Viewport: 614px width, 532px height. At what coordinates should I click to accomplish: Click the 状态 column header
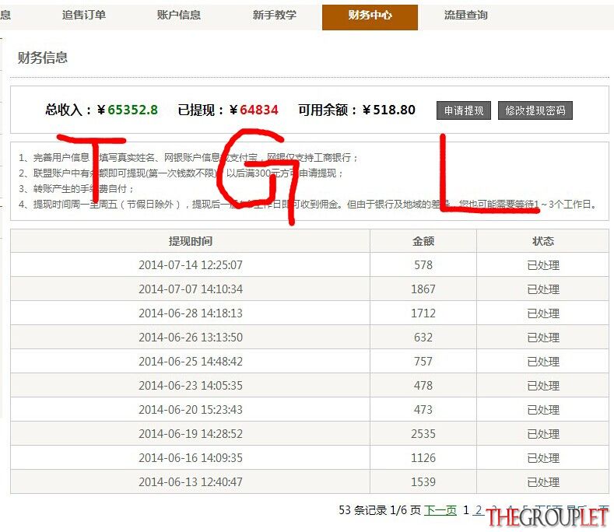coord(543,241)
